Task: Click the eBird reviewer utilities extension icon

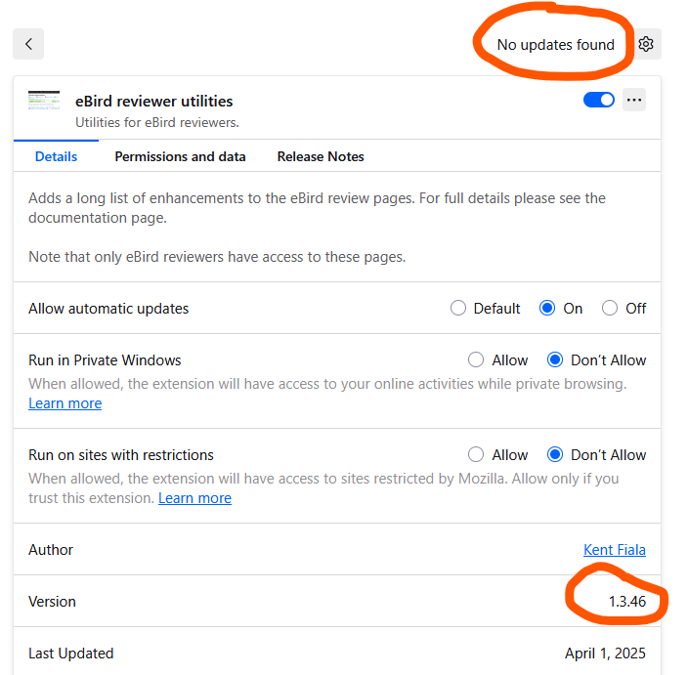Action: [44, 100]
